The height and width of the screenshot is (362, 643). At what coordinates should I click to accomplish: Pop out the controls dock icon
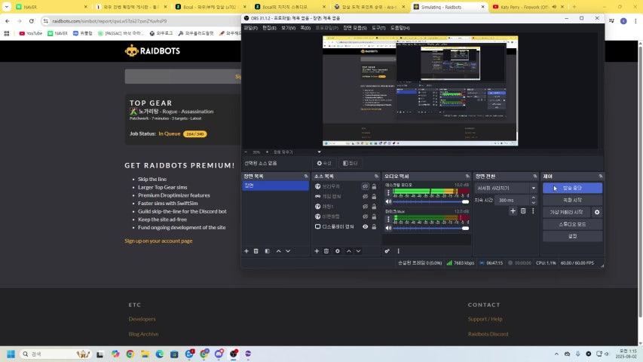600,176
